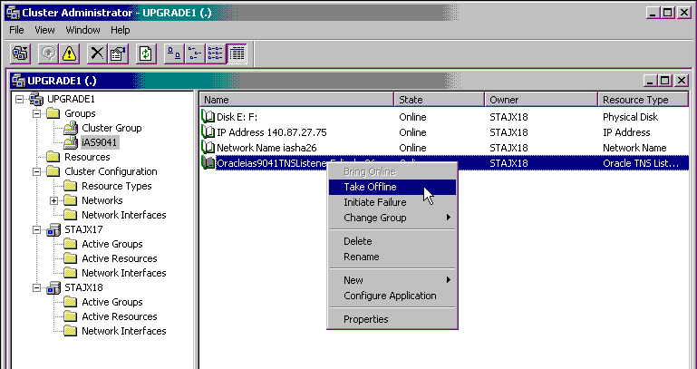Image resolution: width=697 pixels, height=369 pixels.
Task: Select Active Resources under STAJX18
Action: [119, 316]
